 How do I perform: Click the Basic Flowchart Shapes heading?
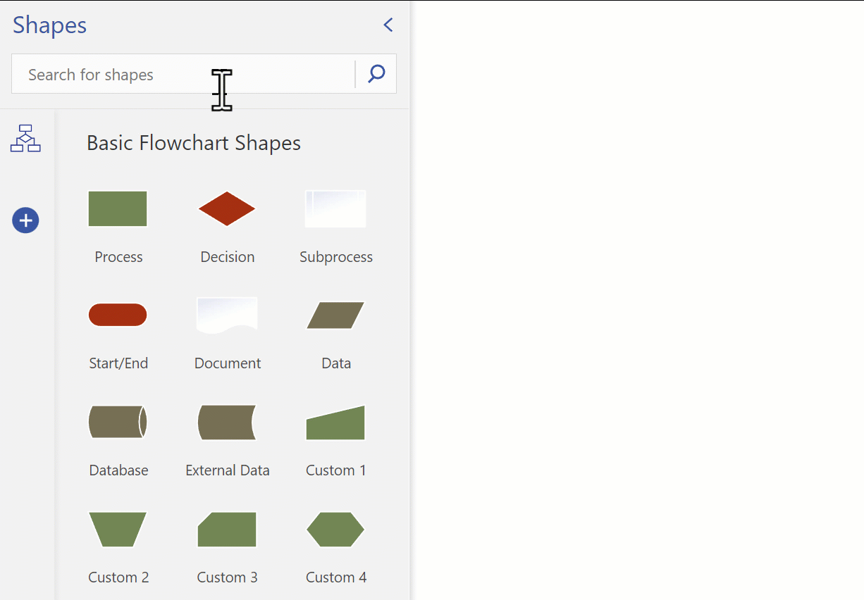click(193, 142)
